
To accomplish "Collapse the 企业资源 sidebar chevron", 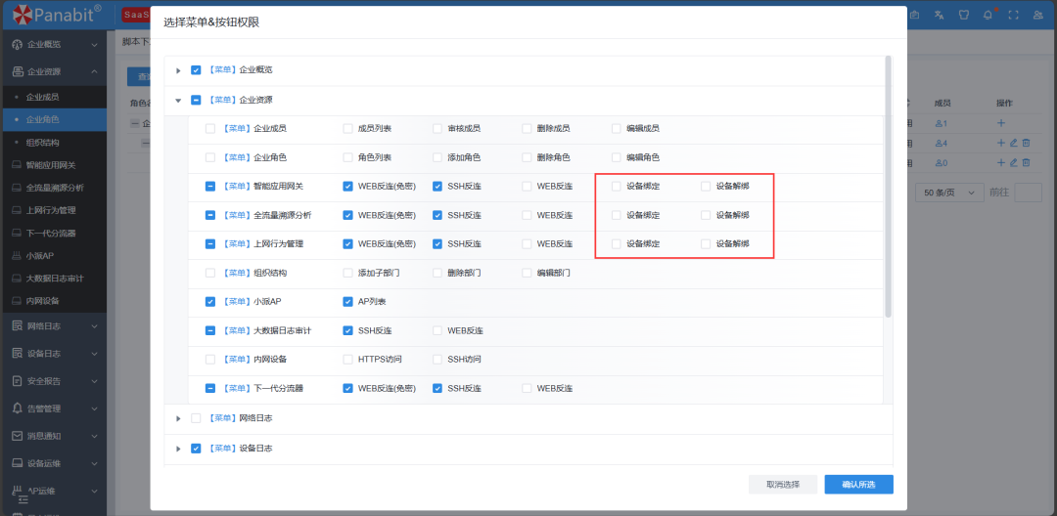I will tap(94, 72).
